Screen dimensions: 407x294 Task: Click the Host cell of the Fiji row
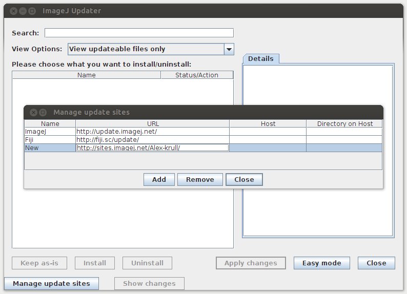[x=268, y=140]
